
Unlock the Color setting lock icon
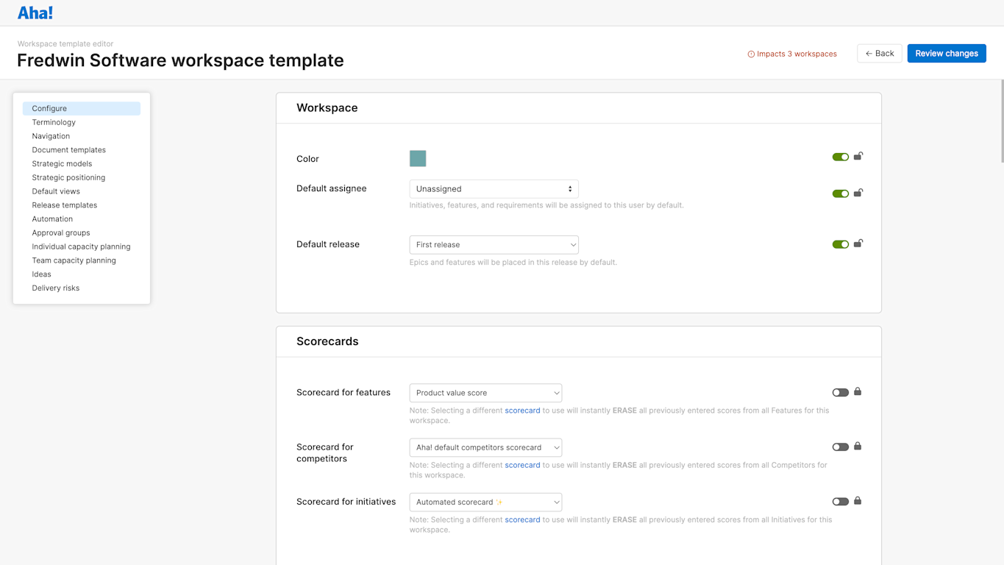point(858,156)
